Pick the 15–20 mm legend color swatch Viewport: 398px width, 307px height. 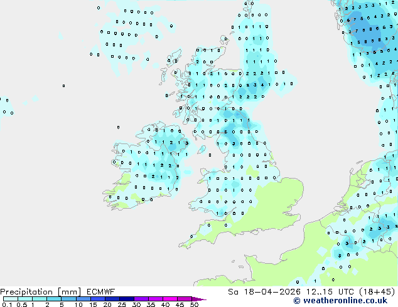(97, 299)
